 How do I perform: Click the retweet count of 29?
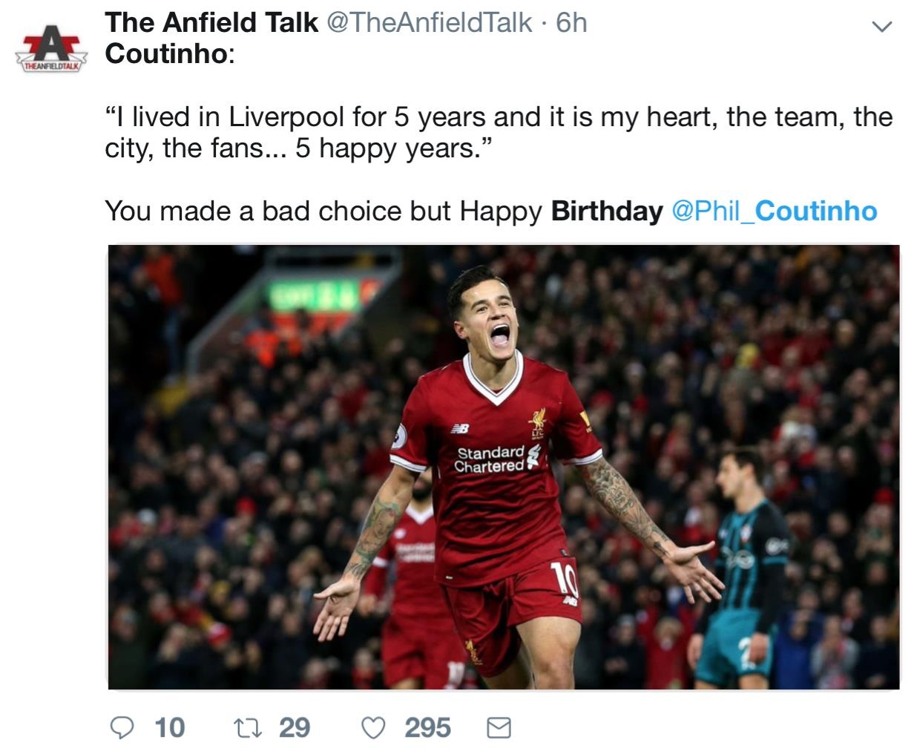coord(295,728)
